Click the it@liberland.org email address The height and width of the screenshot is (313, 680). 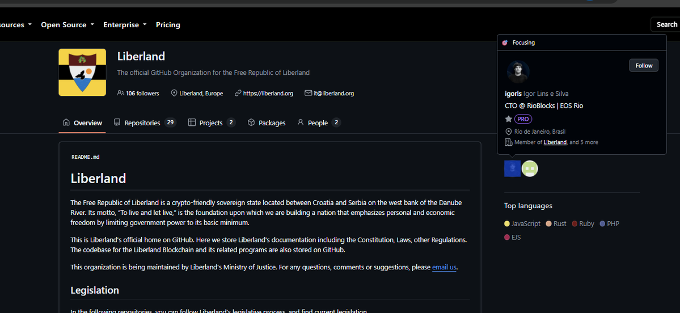coord(334,93)
